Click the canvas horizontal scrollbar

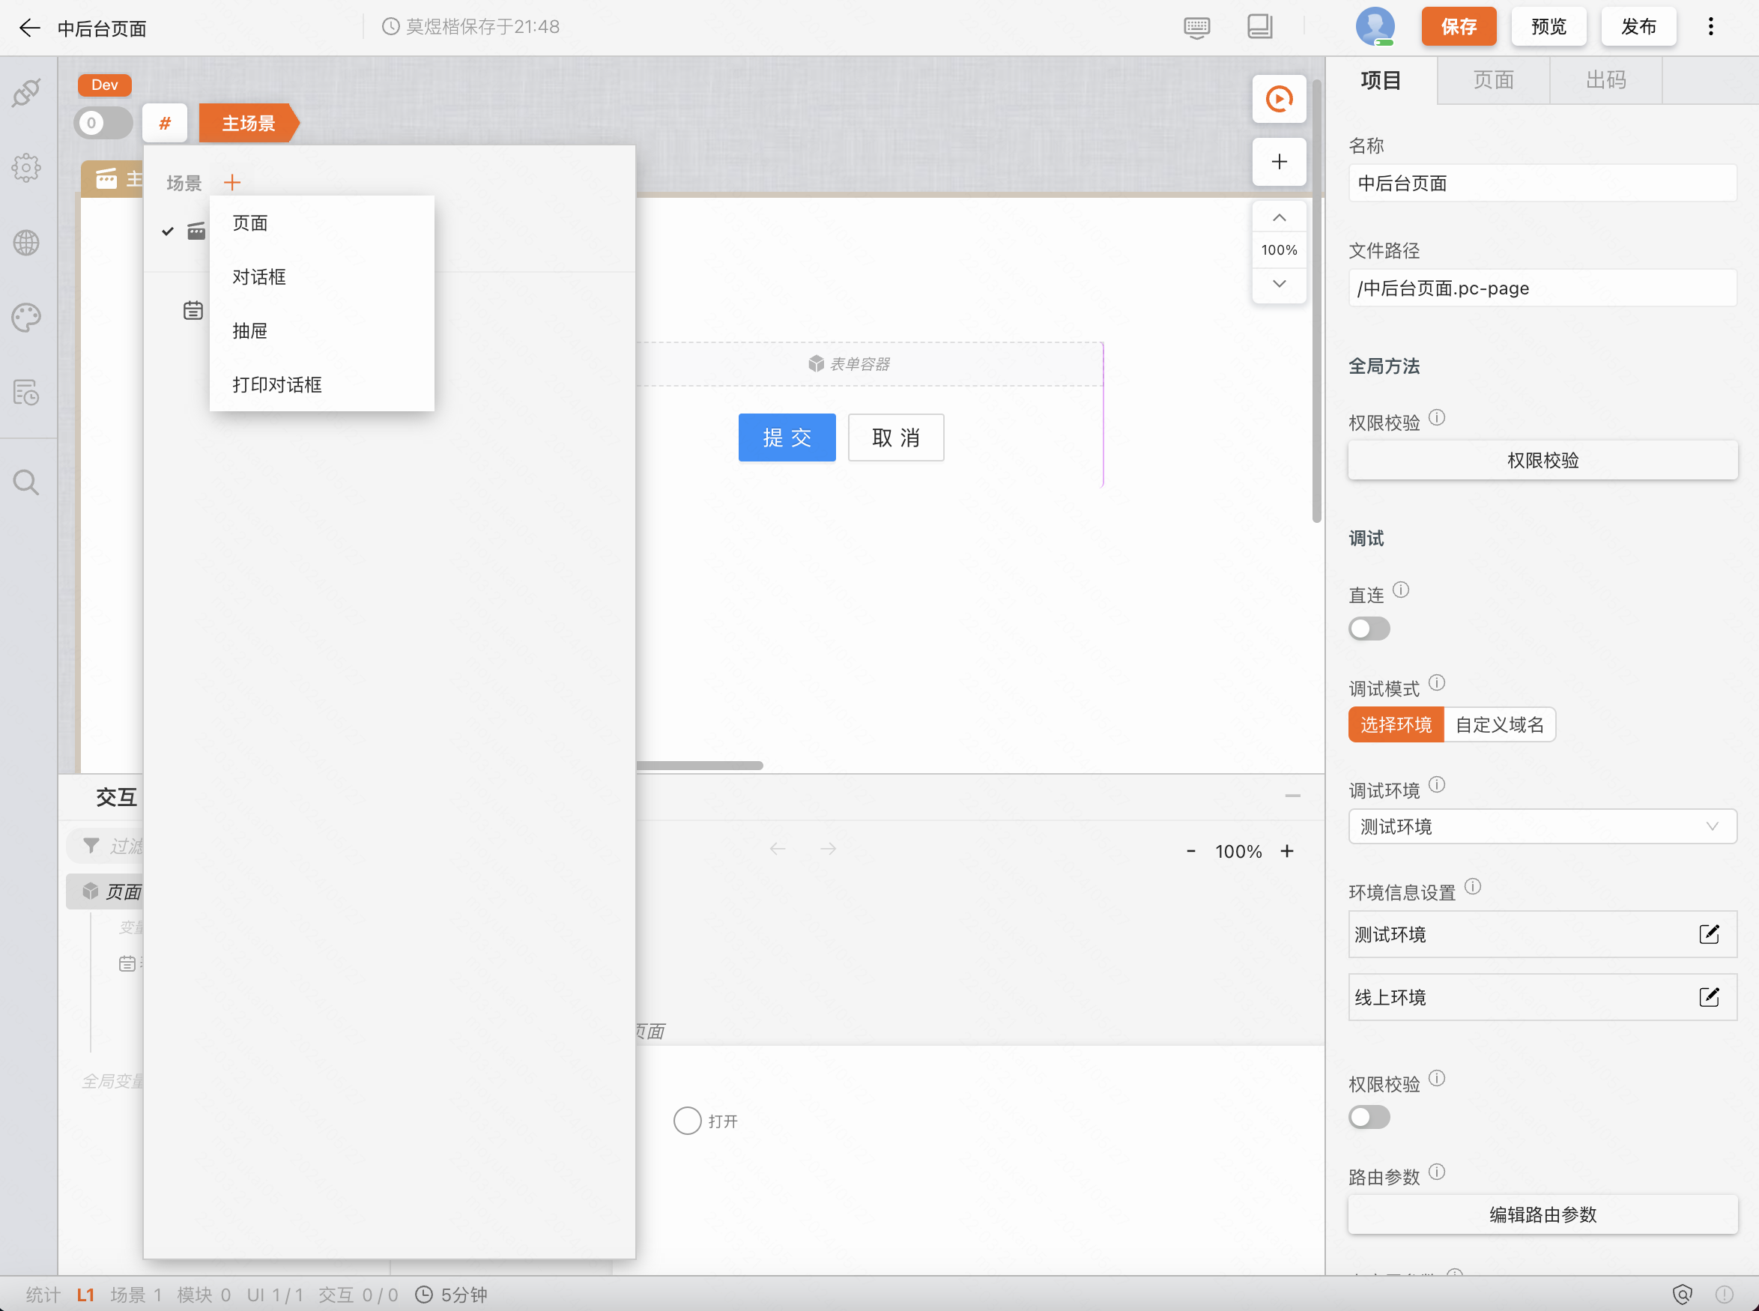698,766
